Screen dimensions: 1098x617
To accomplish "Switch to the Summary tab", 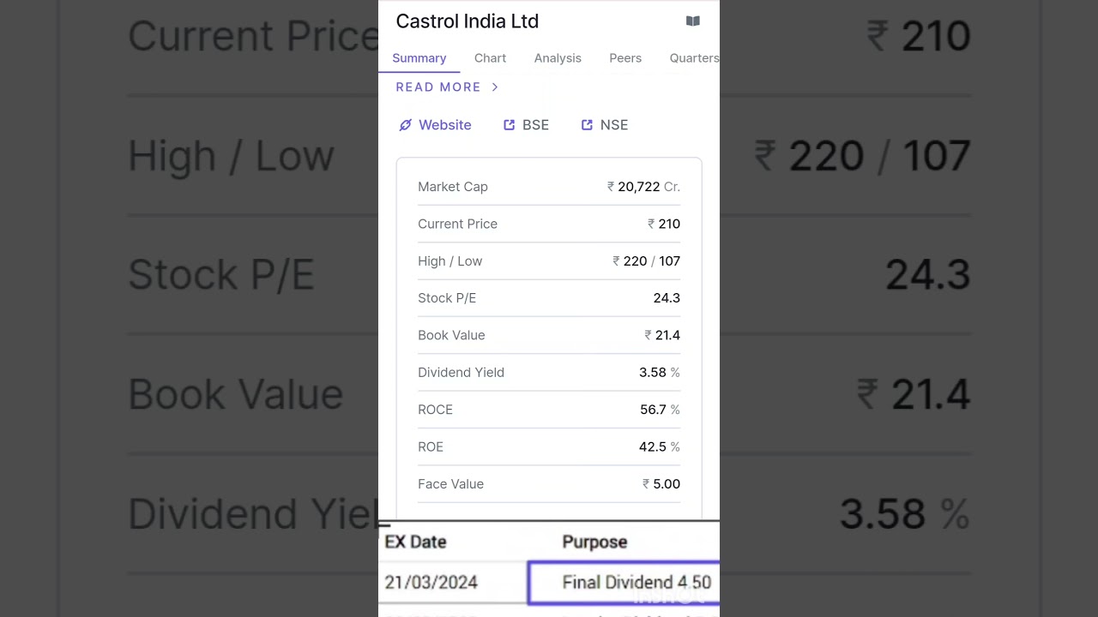I will (x=419, y=58).
